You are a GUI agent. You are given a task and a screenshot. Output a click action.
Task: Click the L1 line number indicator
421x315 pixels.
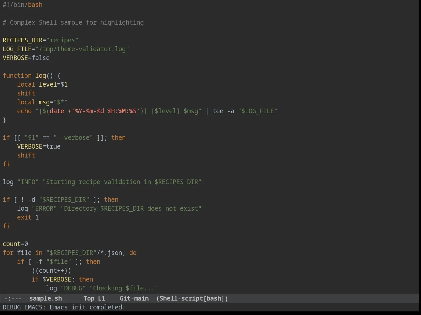click(x=101, y=298)
